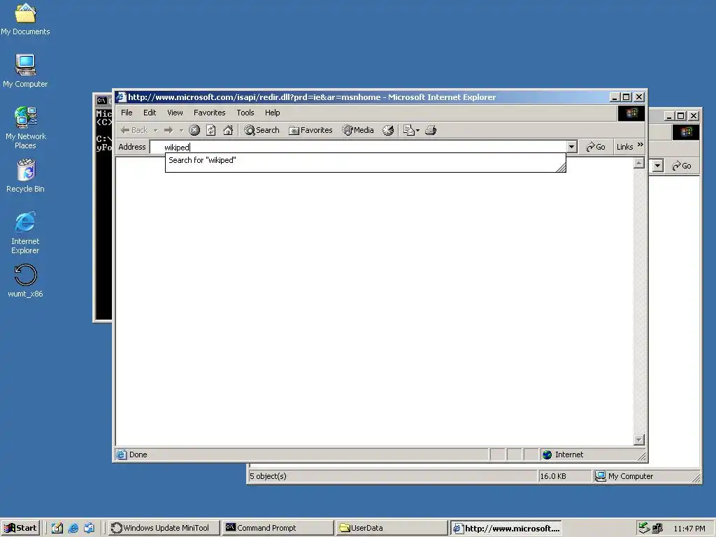Click the Back arrow in Internet Explorer toolbar
The height and width of the screenshot is (537, 716).
pyautogui.click(x=134, y=130)
